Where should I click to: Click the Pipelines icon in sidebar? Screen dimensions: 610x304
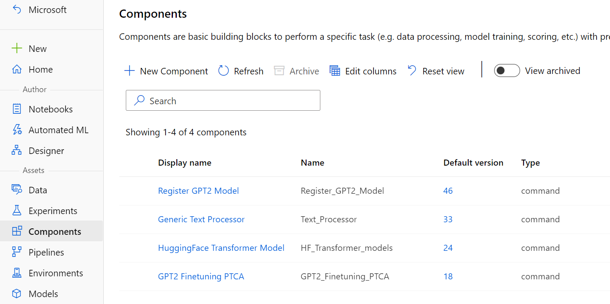(x=16, y=252)
